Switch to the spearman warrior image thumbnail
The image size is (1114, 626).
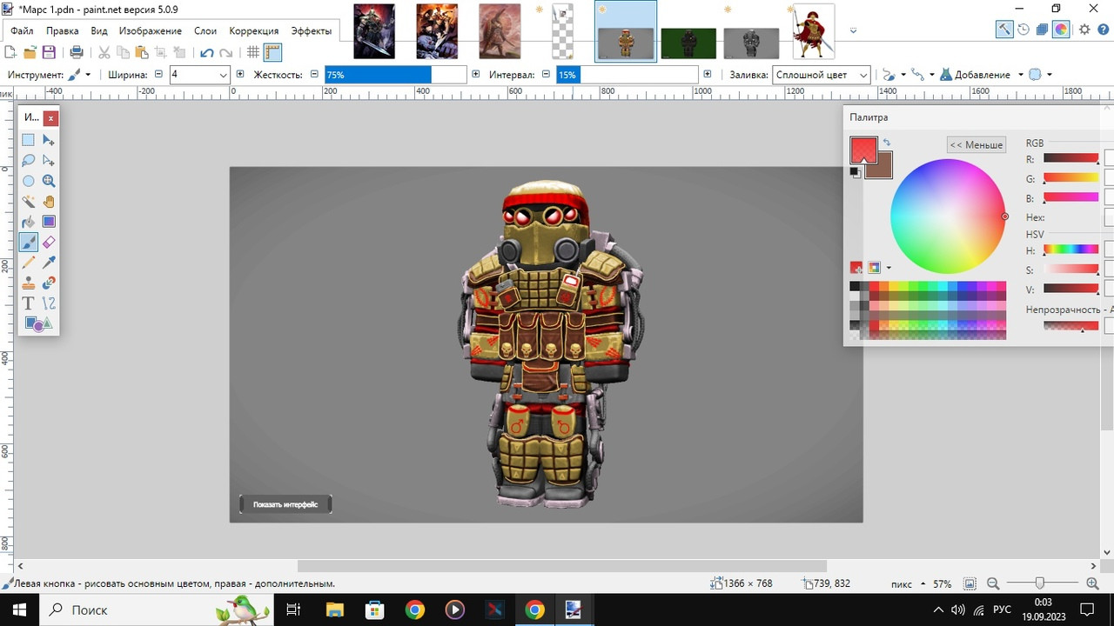(814, 31)
